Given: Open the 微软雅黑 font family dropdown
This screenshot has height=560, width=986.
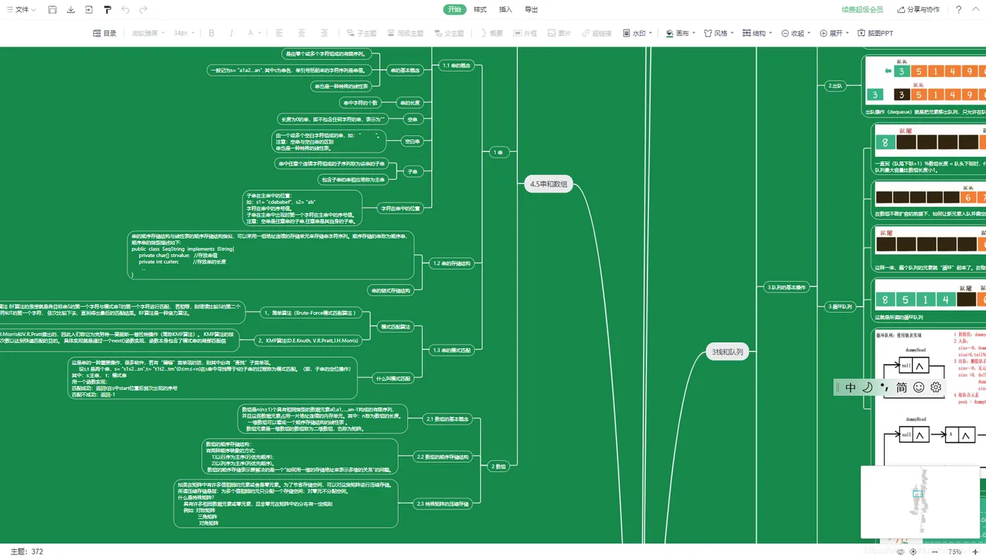Looking at the screenshot, I should pos(148,33).
